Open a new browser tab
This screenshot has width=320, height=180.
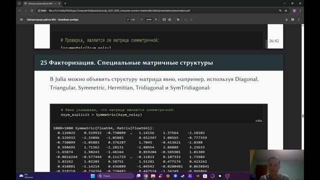tap(65, 3)
